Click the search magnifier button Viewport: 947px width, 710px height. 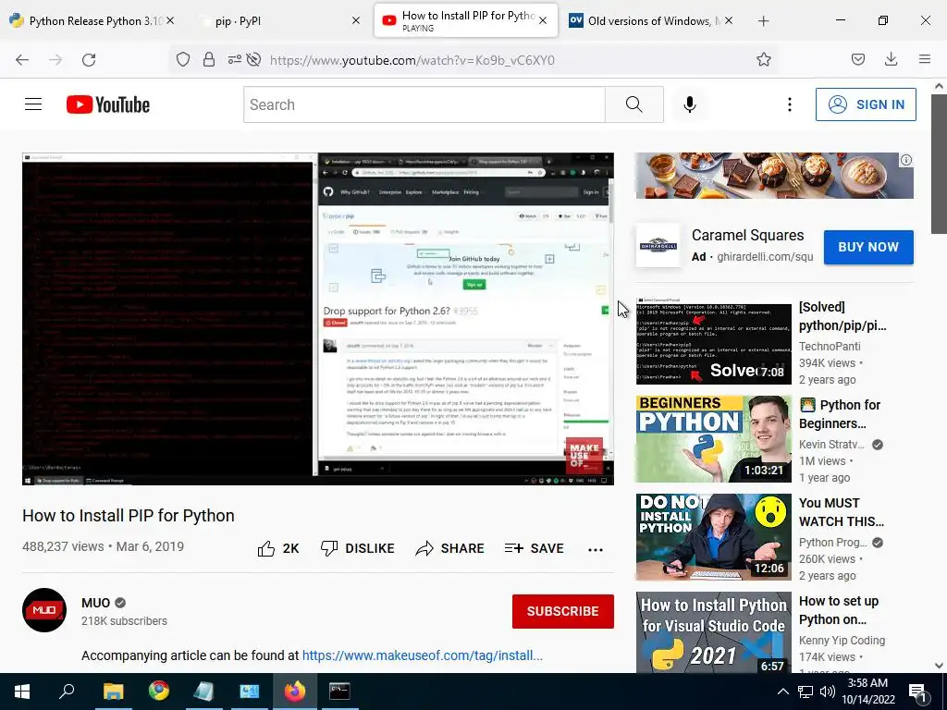click(x=634, y=104)
